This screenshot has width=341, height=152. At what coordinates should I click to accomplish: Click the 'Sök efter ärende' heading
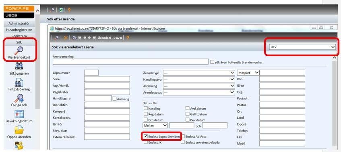[x=61, y=19]
